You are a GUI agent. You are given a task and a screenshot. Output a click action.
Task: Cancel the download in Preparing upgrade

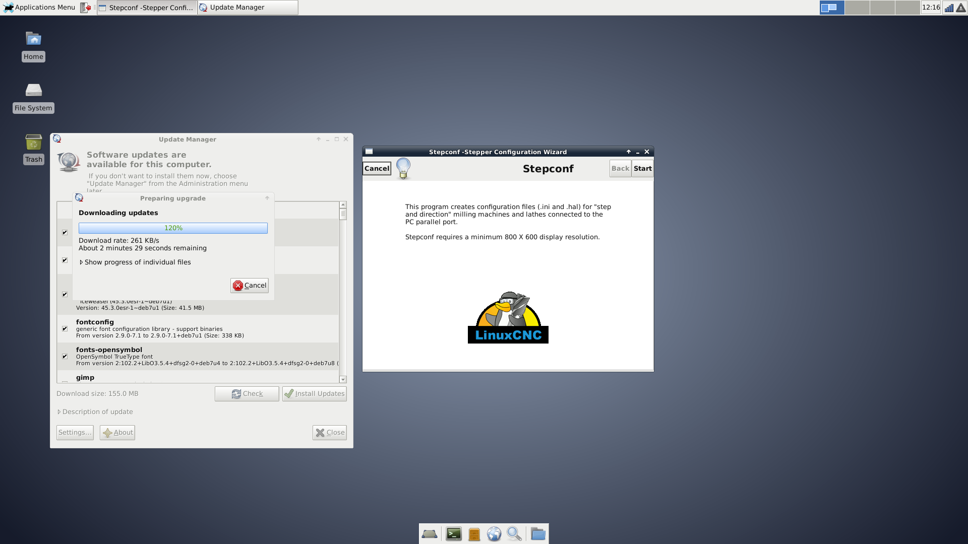(x=250, y=286)
